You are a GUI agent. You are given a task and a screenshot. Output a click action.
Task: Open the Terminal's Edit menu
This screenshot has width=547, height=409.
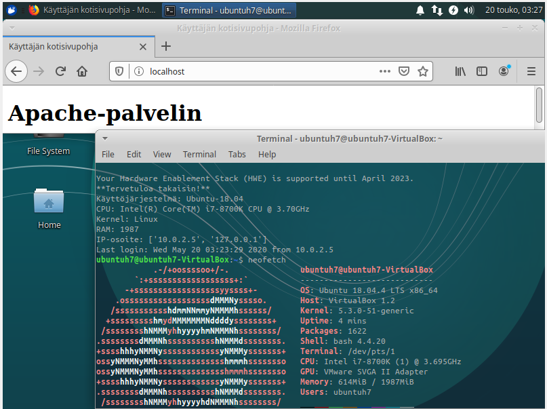tap(134, 154)
